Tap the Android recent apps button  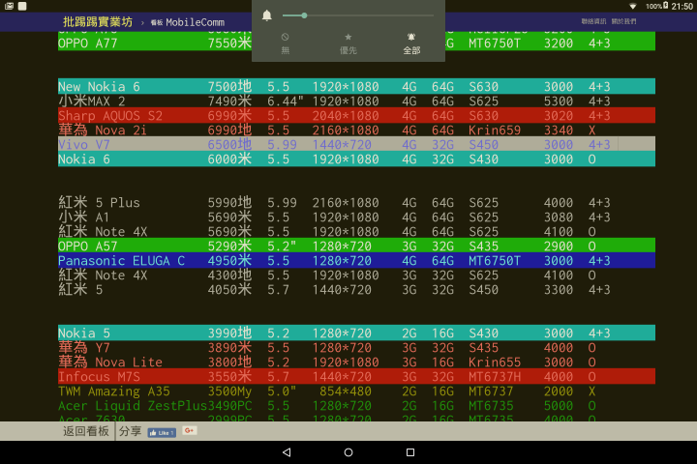410,452
